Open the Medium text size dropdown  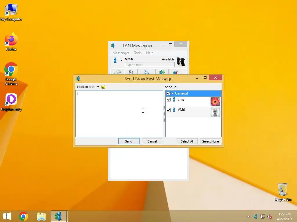88,87
